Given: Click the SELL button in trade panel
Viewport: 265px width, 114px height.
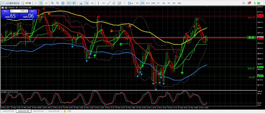Looking at the screenshot, I should point(6,11).
